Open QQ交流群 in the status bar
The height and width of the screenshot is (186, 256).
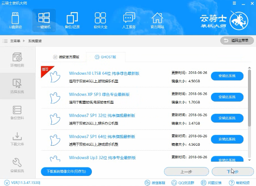click(182, 183)
